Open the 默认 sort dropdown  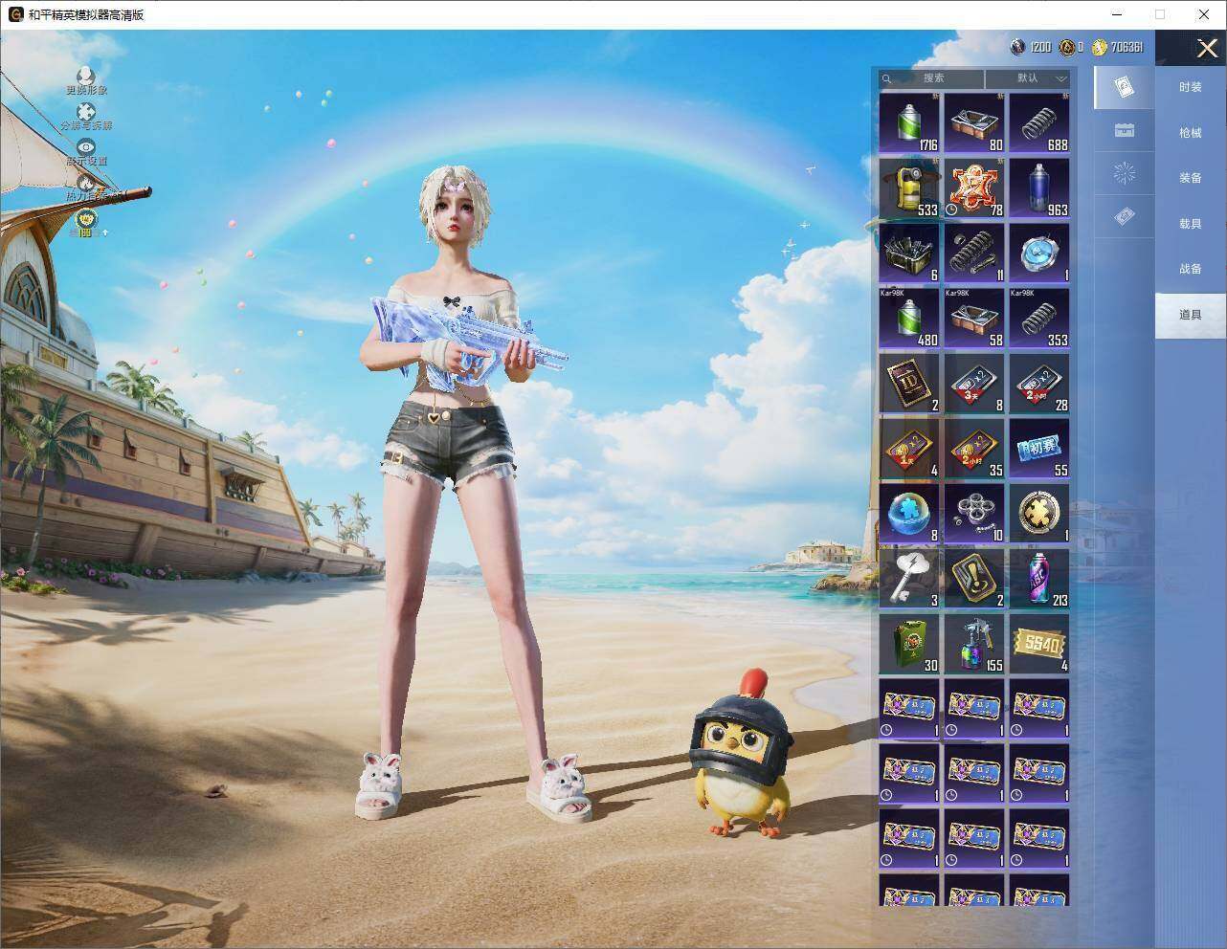pos(1028,78)
